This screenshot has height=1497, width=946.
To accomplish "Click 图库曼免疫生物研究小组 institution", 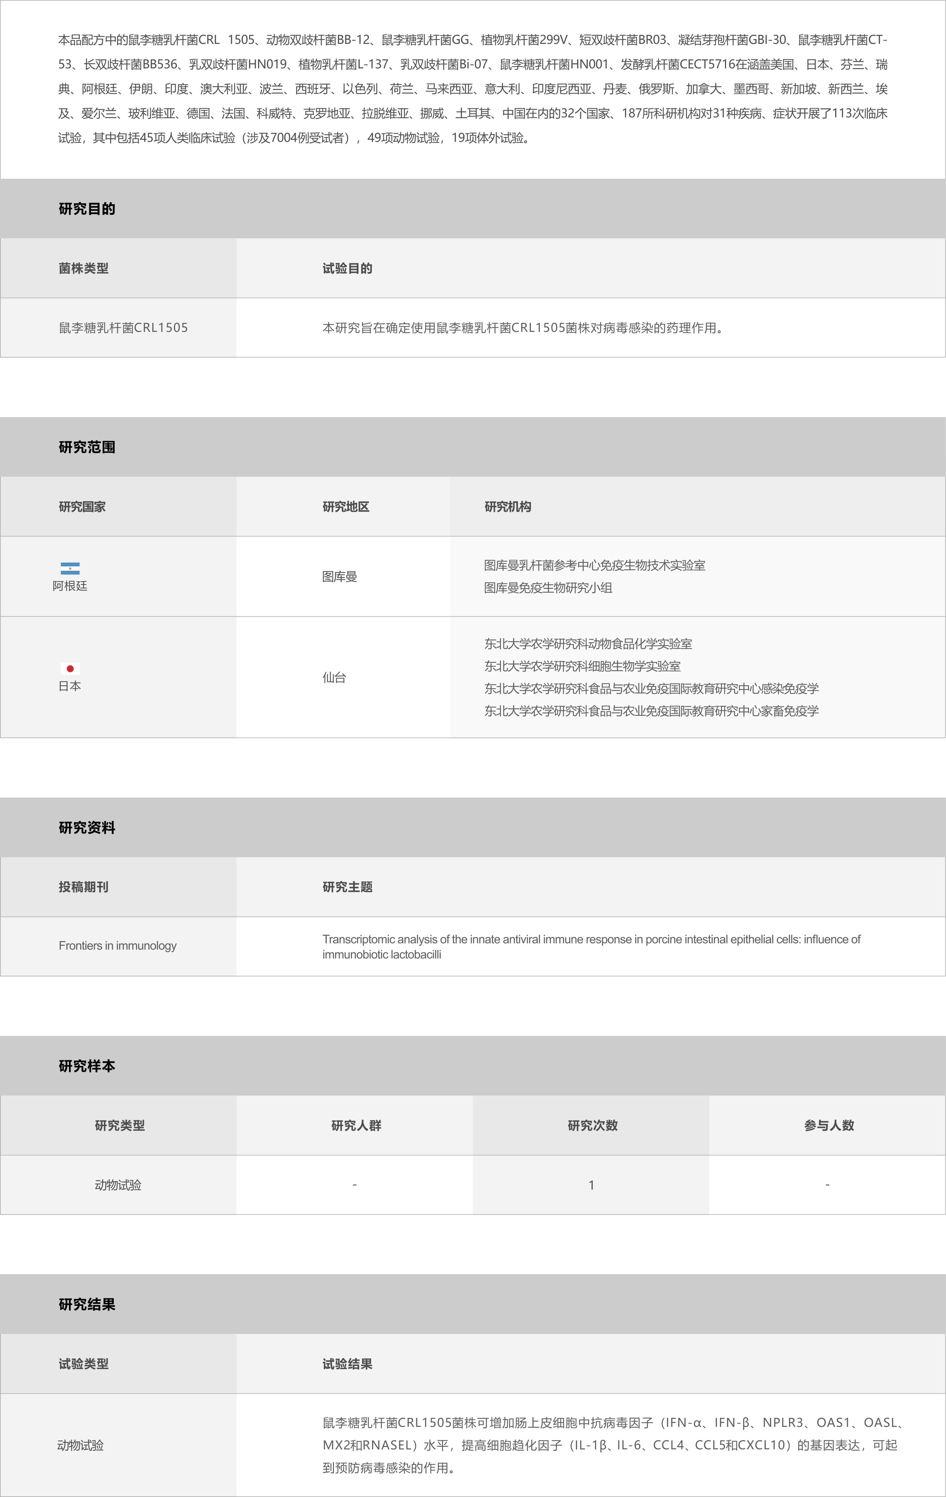I will pos(548,588).
